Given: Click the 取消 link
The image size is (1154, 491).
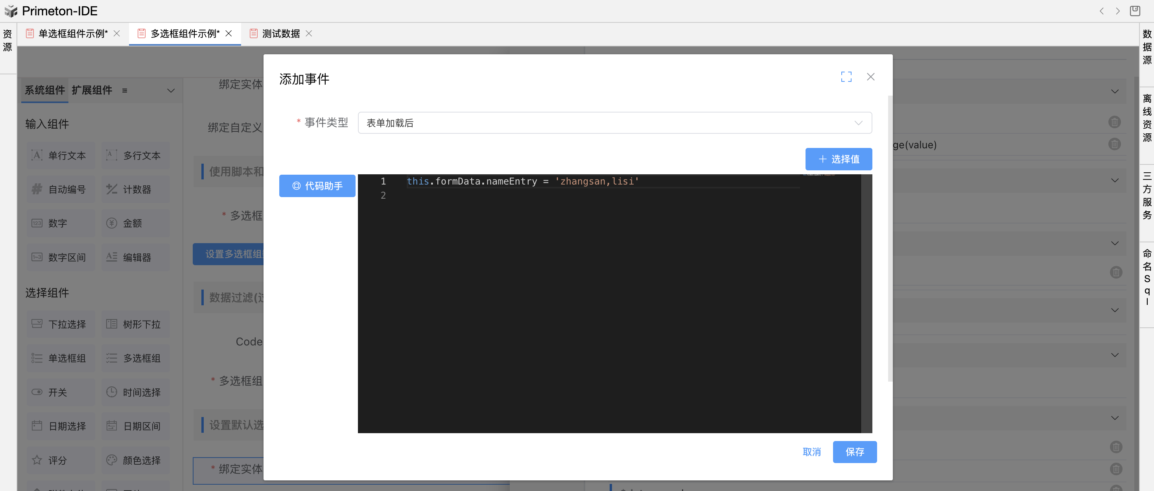Looking at the screenshot, I should tap(811, 452).
